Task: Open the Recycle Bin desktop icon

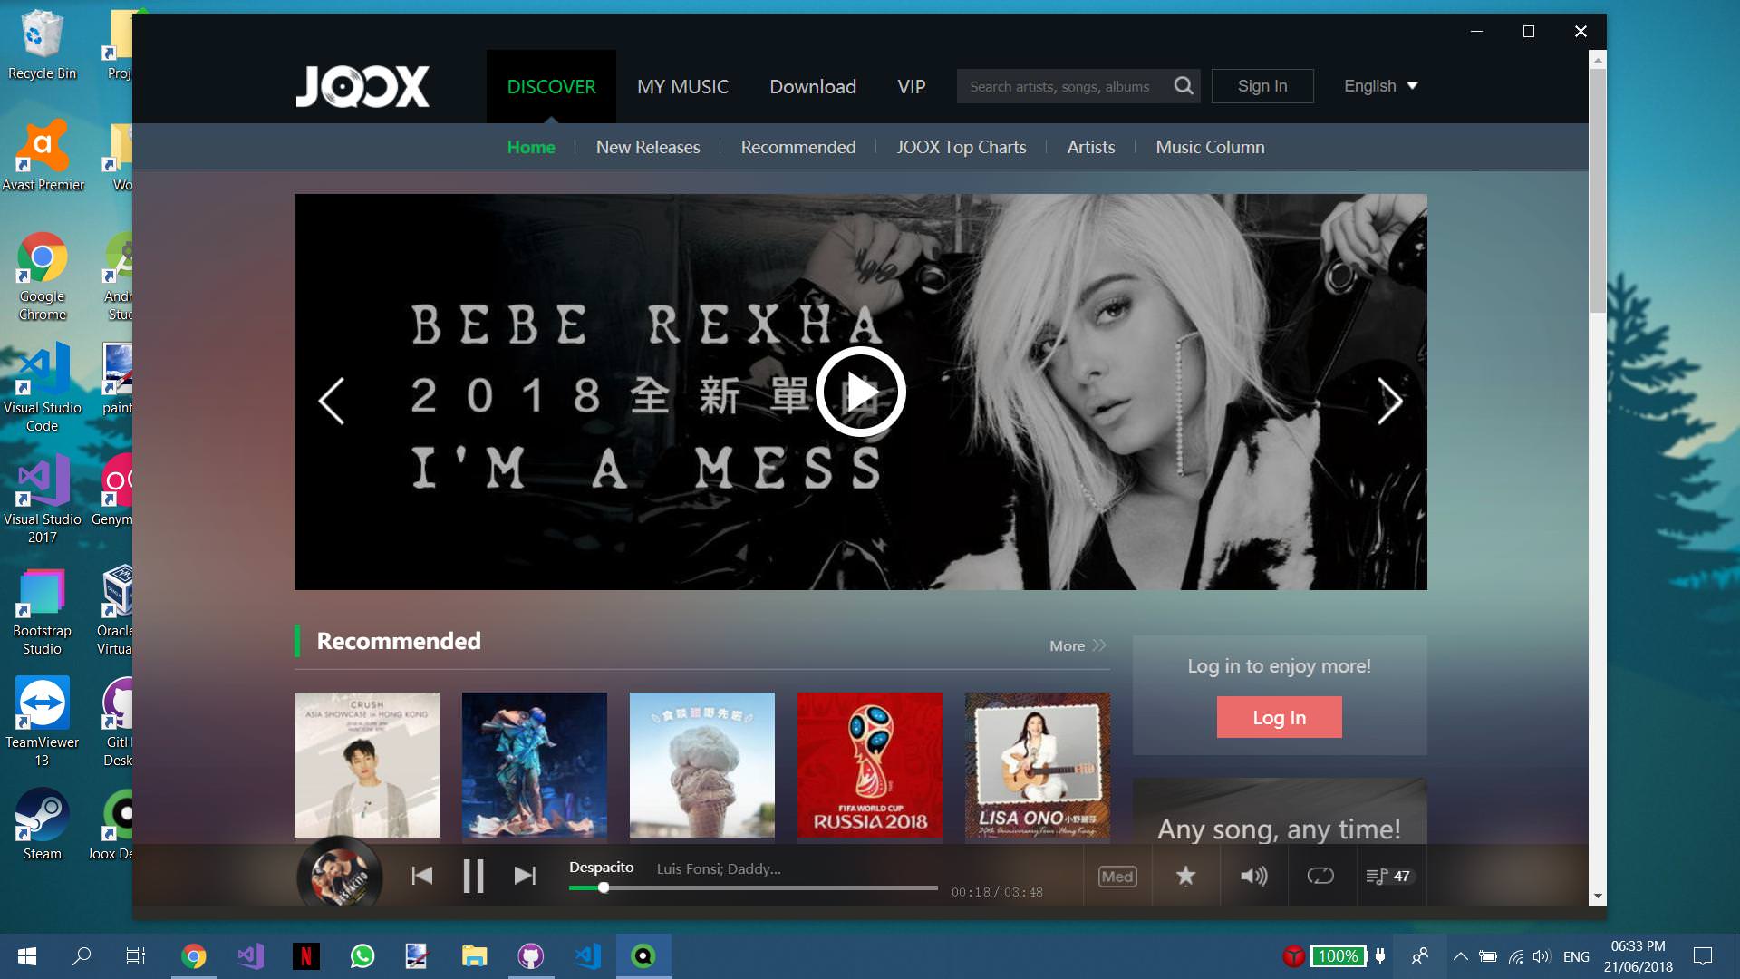Action: (42, 45)
